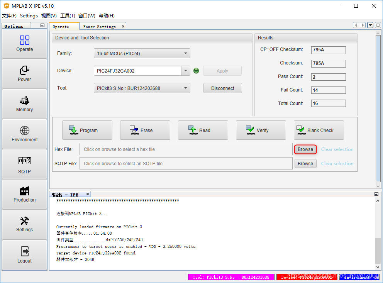Switch to the Operate tab

point(64,26)
